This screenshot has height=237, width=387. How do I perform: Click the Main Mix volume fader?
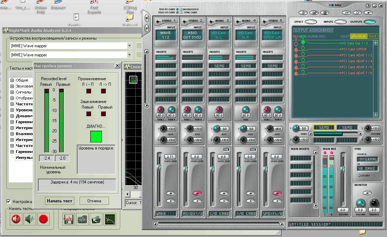tap(342, 169)
